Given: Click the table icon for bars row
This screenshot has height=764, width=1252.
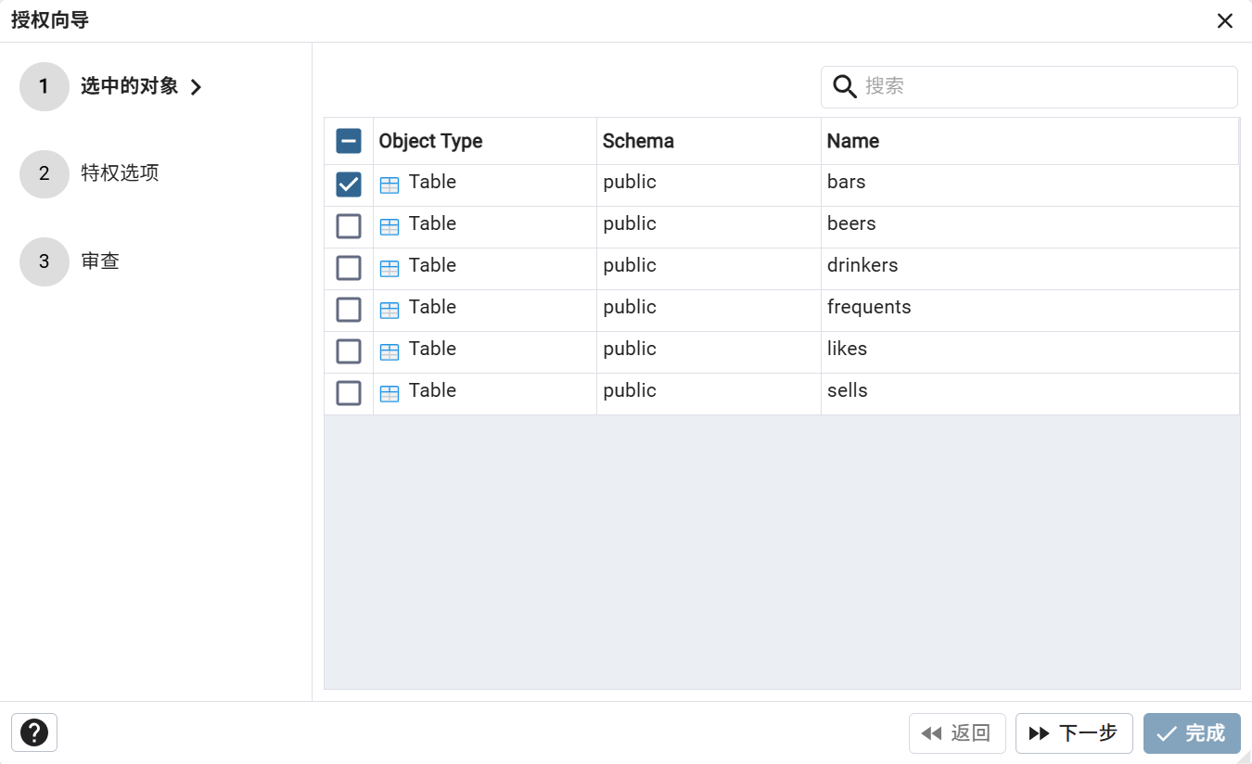Looking at the screenshot, I should (390, 185).
